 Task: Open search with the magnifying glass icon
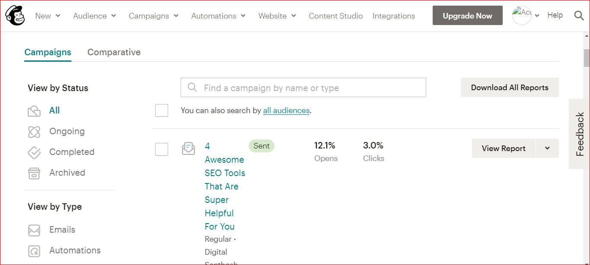point(579,16)
